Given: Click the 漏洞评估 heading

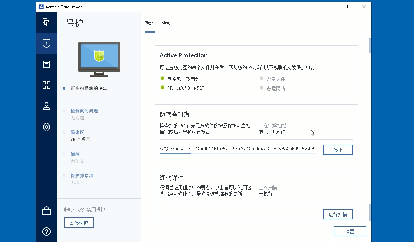Looking at the screenshot, I should coord(172,178).
